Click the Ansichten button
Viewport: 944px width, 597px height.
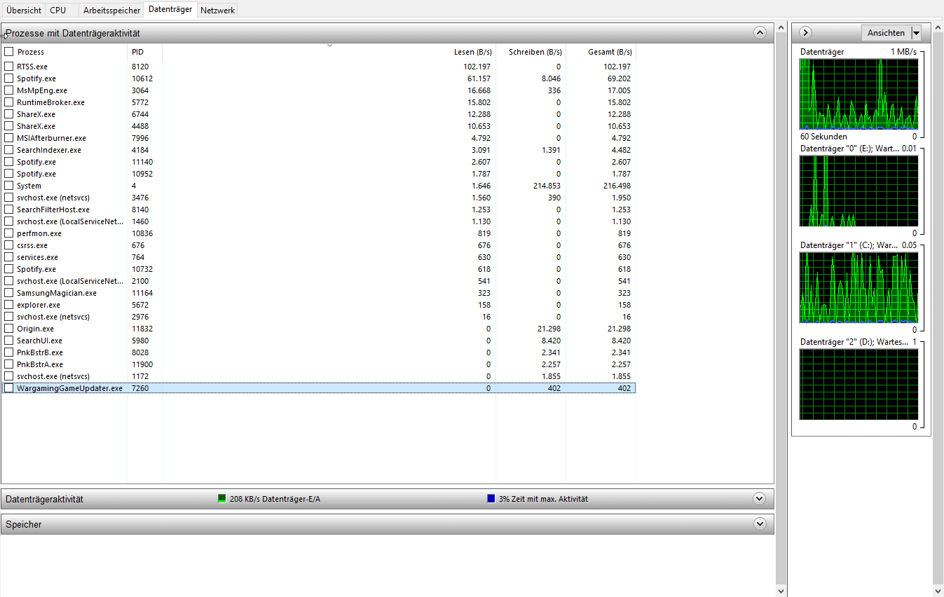(x=886, y=33)
